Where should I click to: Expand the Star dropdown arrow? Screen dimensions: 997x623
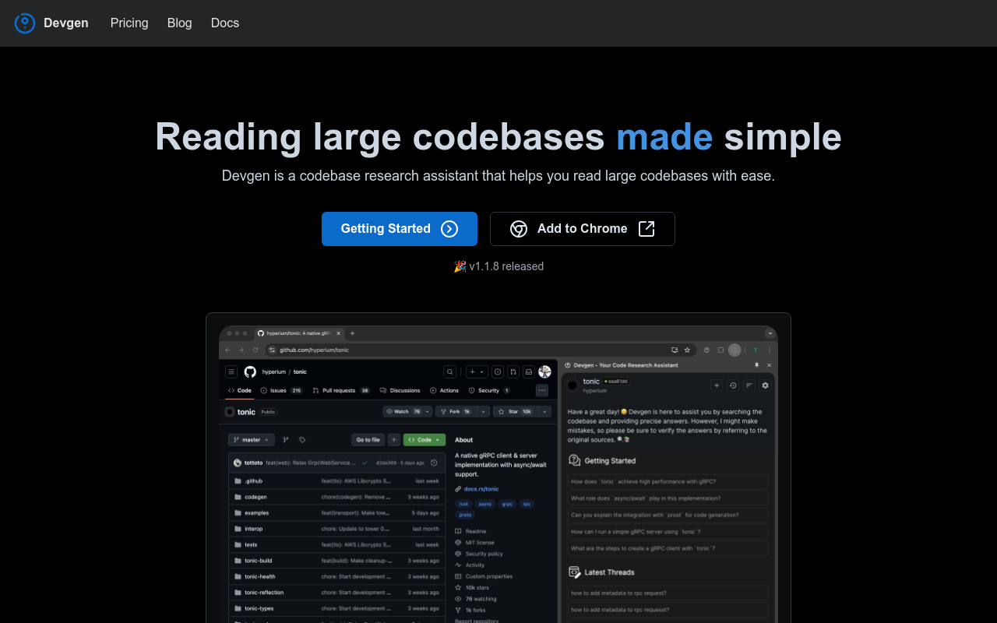click(545, 412)
